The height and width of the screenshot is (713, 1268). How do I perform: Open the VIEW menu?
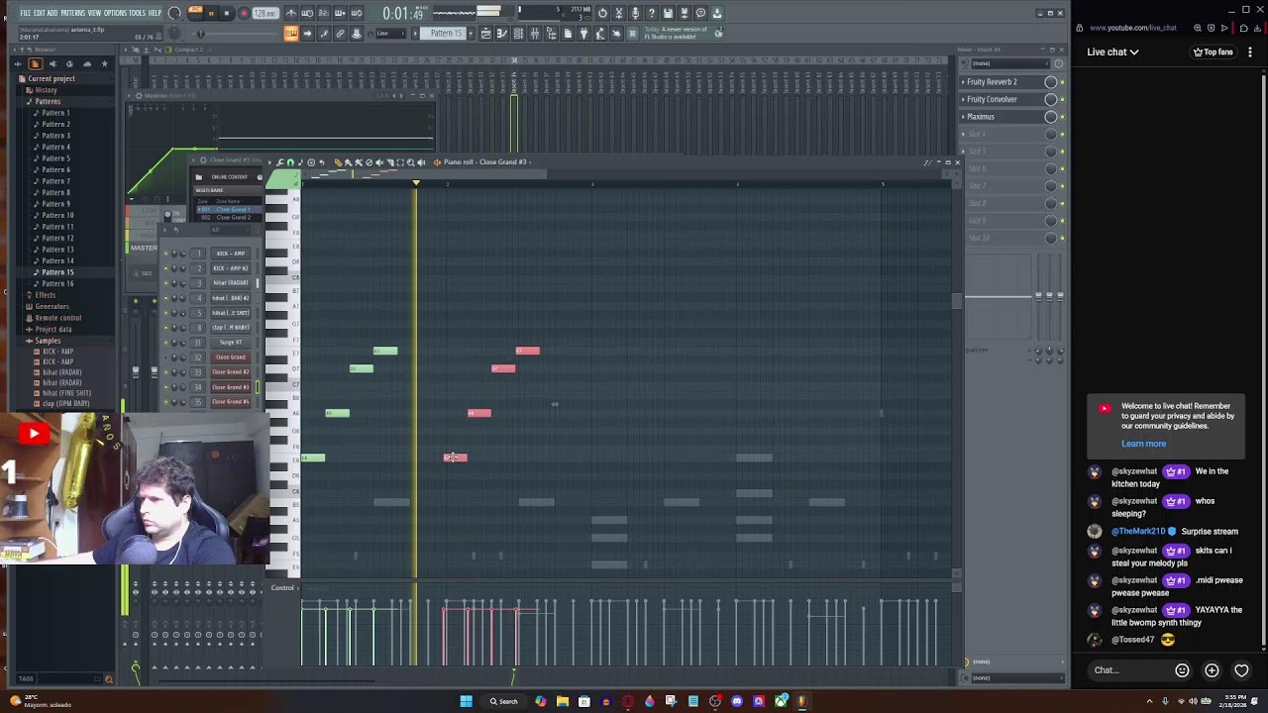(94, 13)
